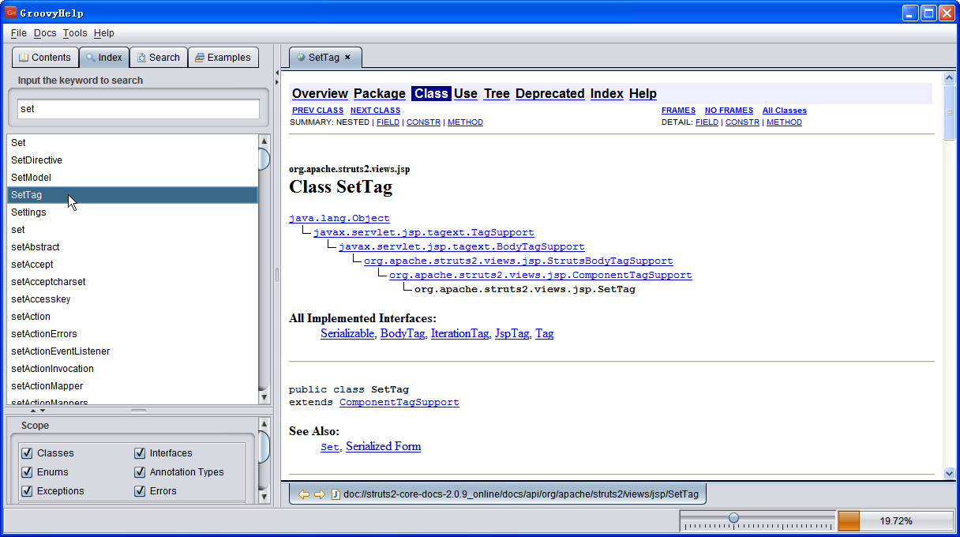This screenshot has height=537, width=960.
Task: Select SetModel in the index list
Action: click(x=133, y=178)
